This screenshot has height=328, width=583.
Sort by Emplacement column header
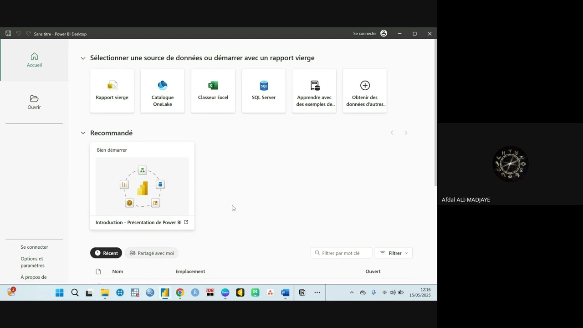[190, 272]
